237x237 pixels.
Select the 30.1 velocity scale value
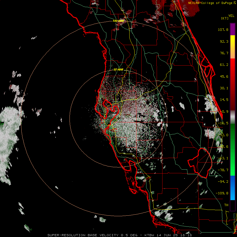224,88
